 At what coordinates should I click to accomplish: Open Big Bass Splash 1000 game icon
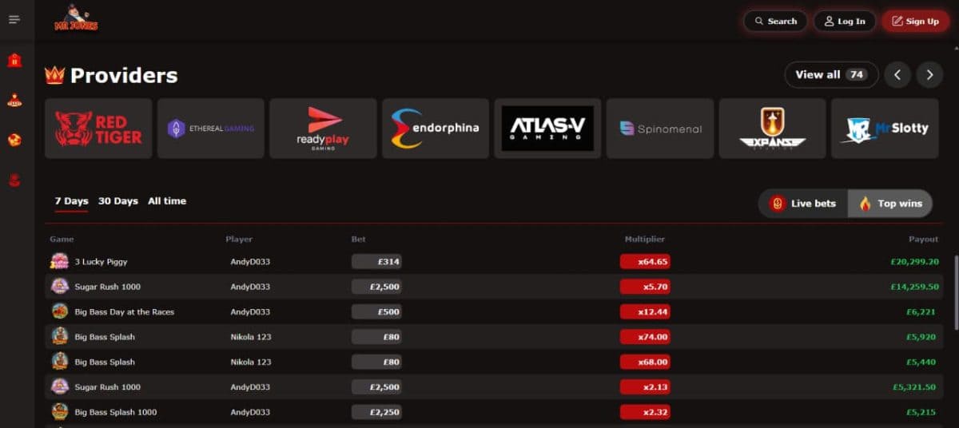click(60, 412)
